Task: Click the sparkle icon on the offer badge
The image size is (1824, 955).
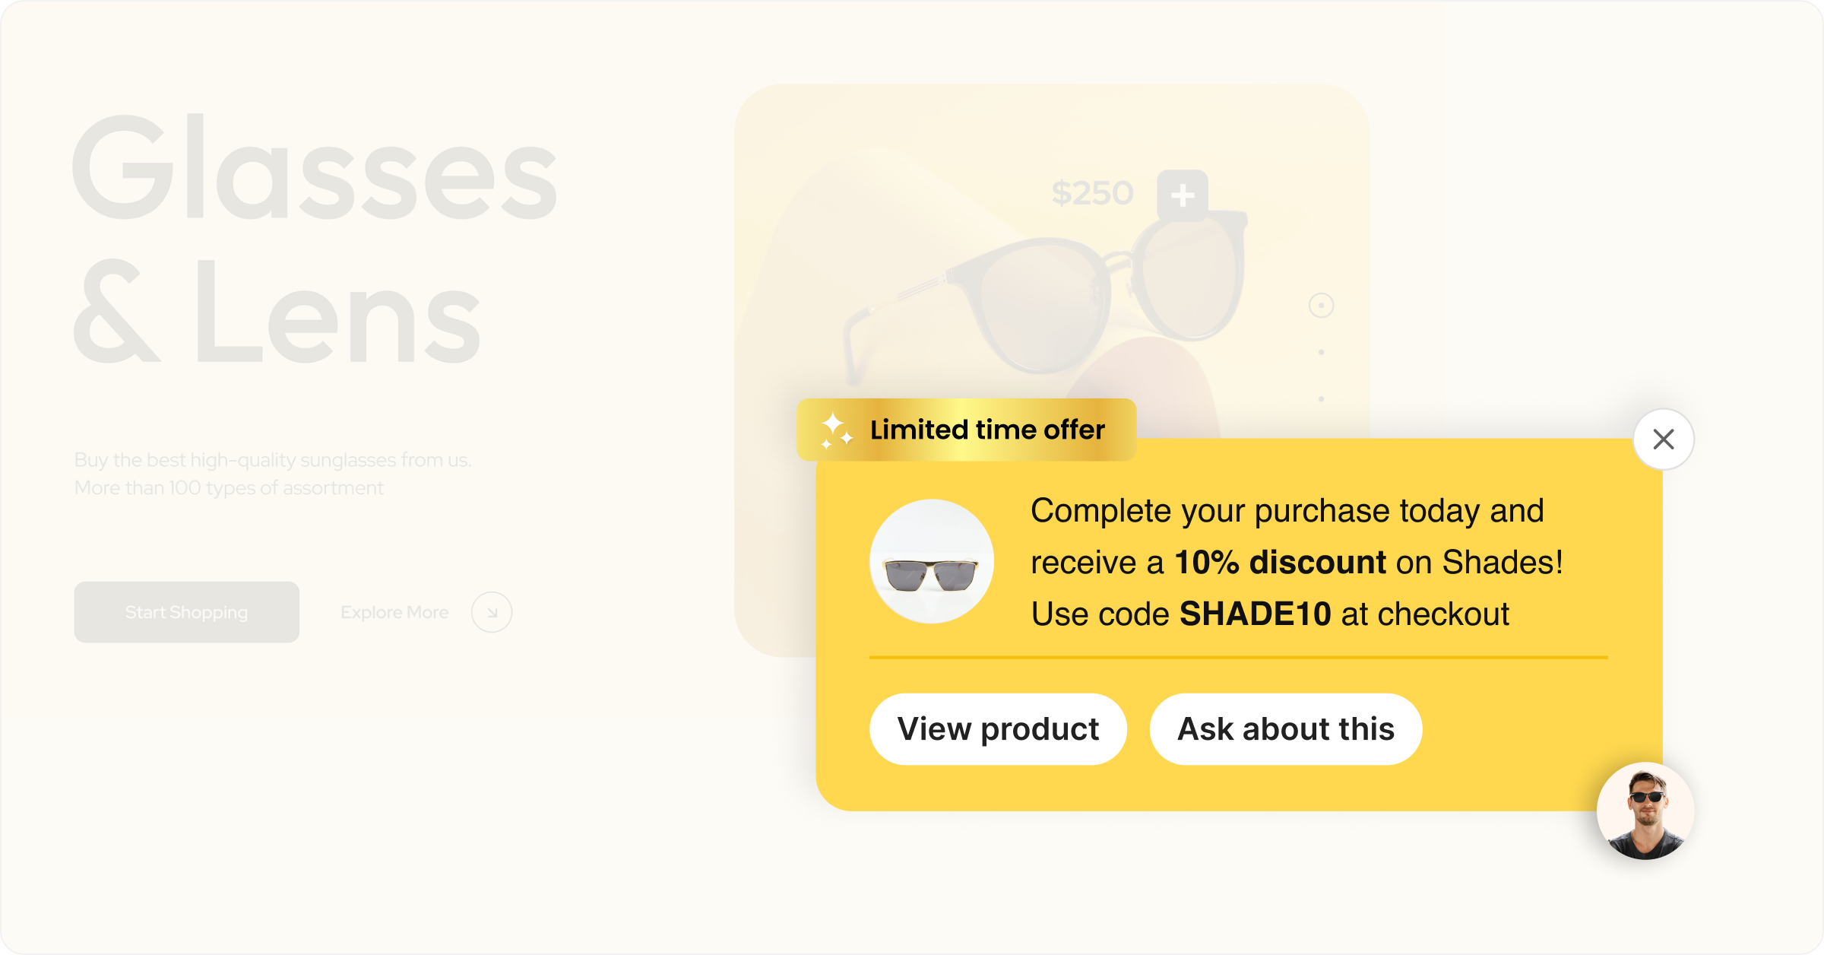Action: [x=834, y=430]
